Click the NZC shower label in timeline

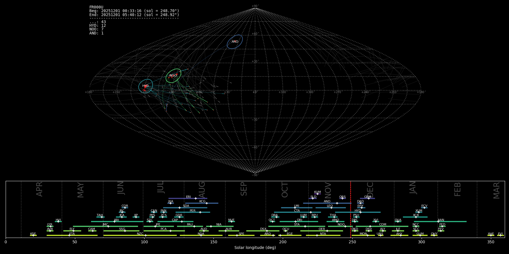click(x=140, y=234)
